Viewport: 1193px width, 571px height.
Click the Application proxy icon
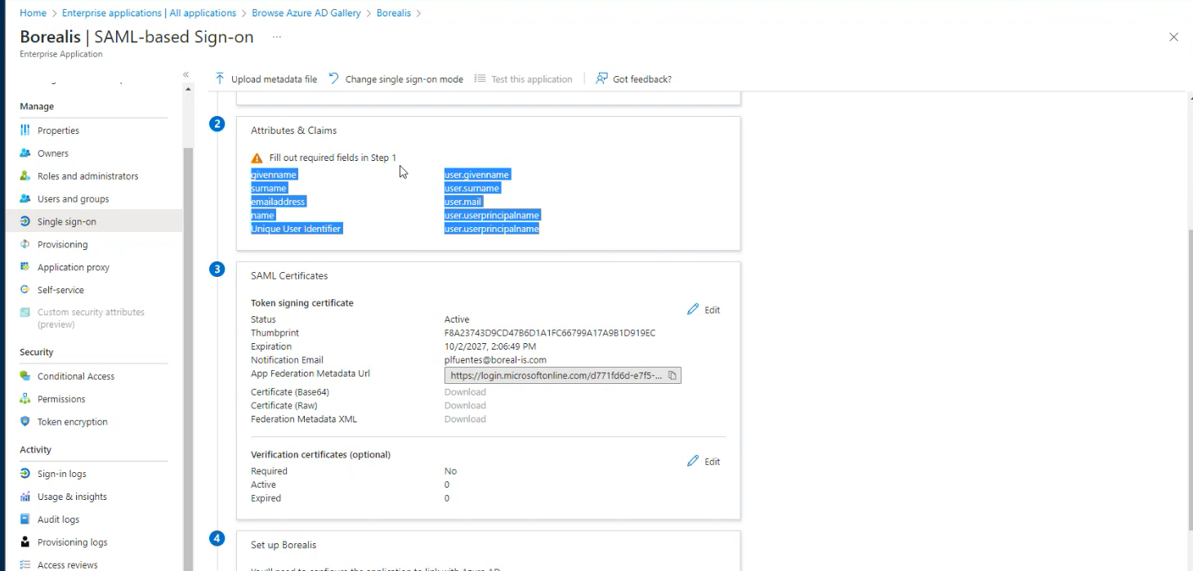click(25, 267)
